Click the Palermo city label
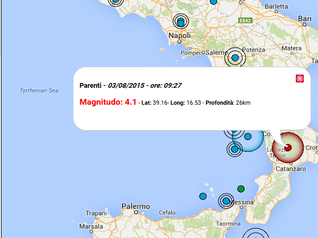This screenshot has height=238, width=318. (x=136, y=206)
